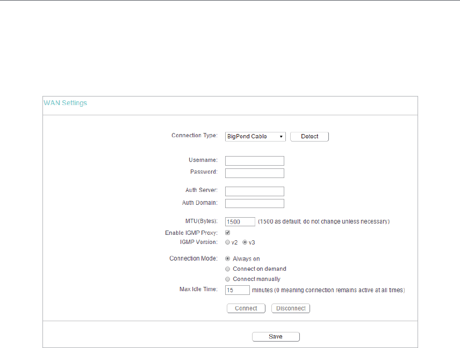This screenshot has width=460, height=348.
Task: Save the WAN settings
Action: [276, 337]
